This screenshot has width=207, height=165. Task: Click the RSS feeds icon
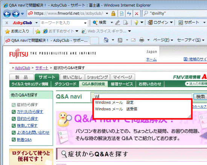pyautogui.click(x=120, y=40)
